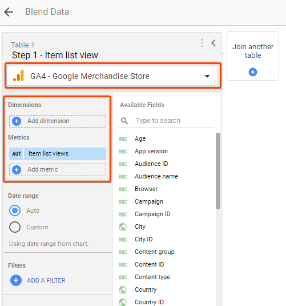286x306 pixels.
Task: Select the Content type field
Action: 152,277
